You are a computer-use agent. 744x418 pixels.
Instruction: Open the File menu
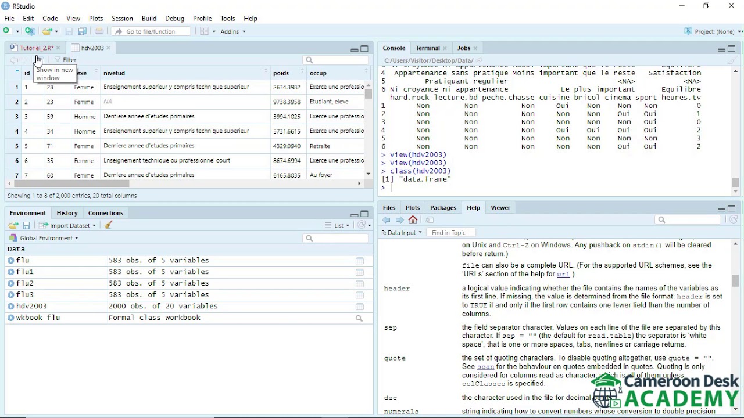pos(9,19)
